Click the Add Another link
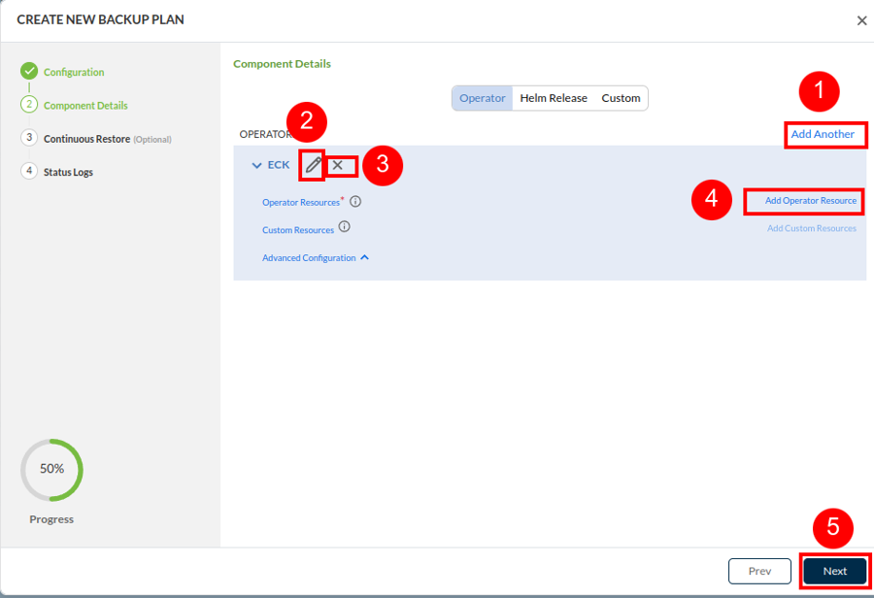The width and height of the screenshot is (874, 598). pos(823,134)
